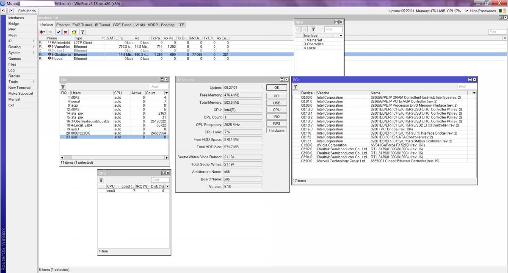The image size is (508, 273).
Task: Switch to the EoIP Tunnel tab
Action: [82, 25]
